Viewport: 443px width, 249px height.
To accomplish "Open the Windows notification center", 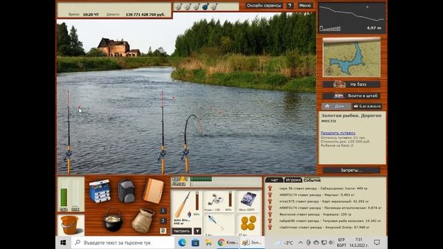I will [x=377, y=243].
